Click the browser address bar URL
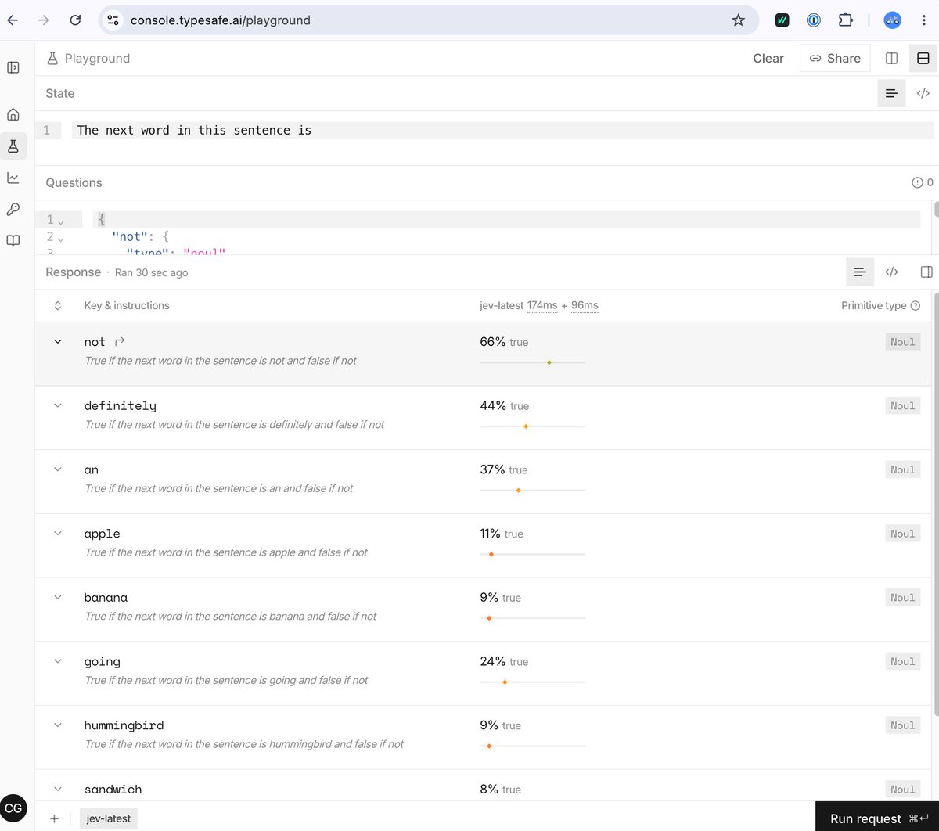This screenshot has height=831, width=939. (220, 20)
